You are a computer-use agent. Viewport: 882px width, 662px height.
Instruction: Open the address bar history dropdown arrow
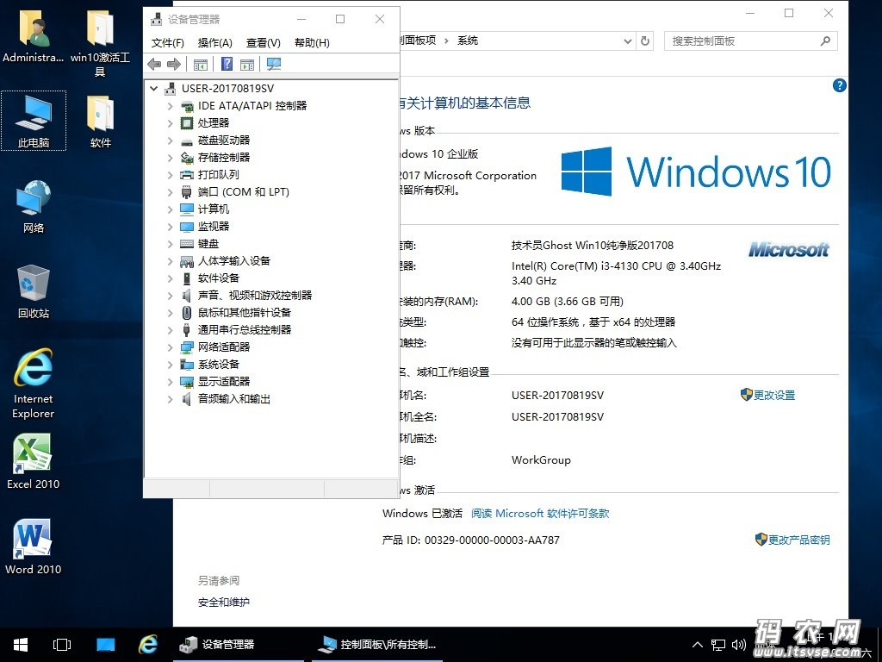click(x=628, y=41)
